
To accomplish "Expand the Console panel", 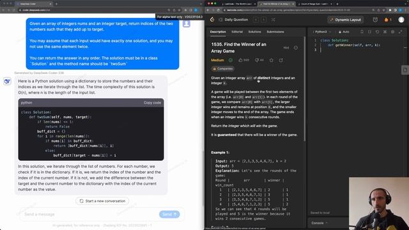I will point(320,223).
